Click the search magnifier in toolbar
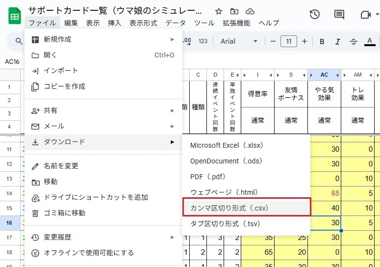 19,41
